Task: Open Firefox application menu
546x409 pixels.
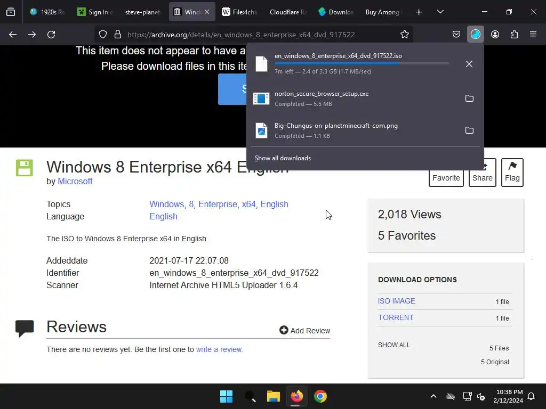Action: pos(533,35)
